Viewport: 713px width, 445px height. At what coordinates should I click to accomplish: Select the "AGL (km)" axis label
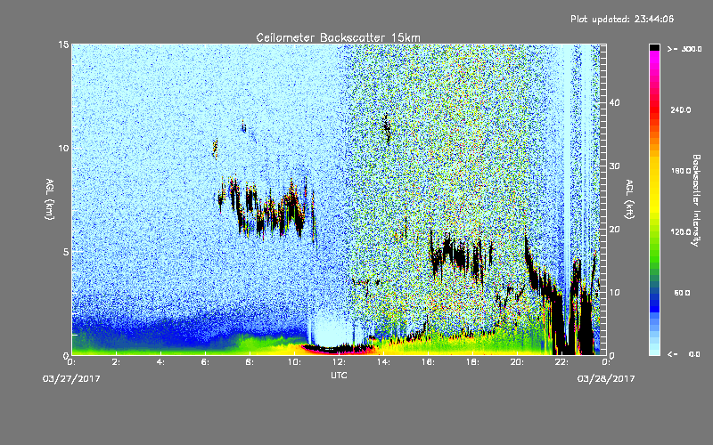tap(50, 199)
